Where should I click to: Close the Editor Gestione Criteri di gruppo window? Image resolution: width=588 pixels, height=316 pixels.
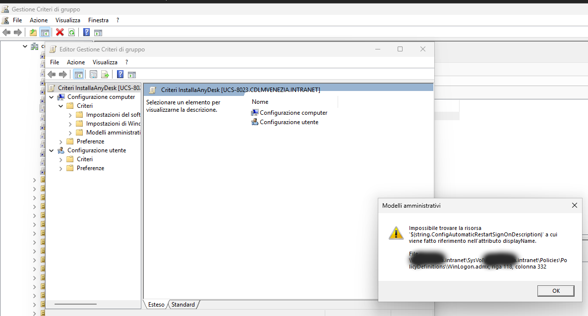coord(422,49)
